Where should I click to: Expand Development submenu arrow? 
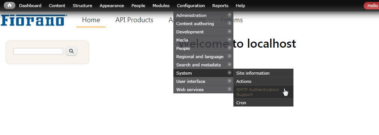(229, 31)
